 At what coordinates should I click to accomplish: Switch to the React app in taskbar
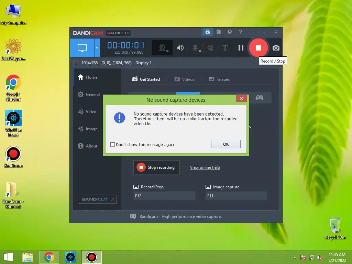[70, 257]
